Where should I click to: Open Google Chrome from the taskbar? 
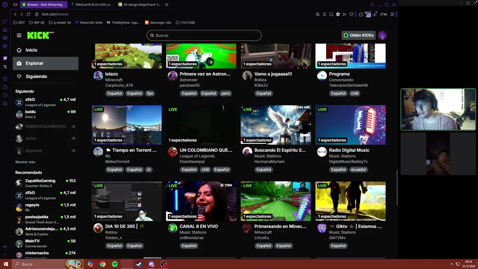[x=102, y=264]
